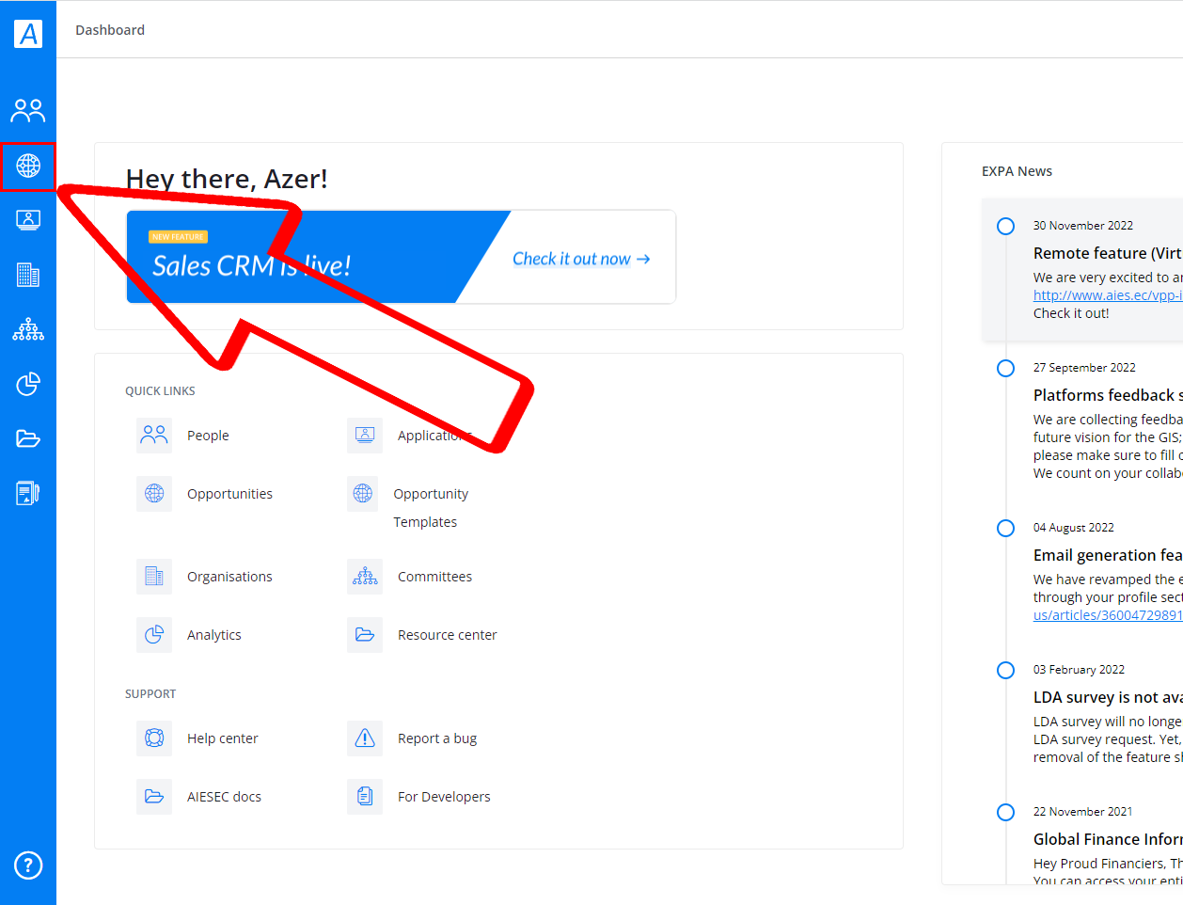Open Applications icon in the sidebar

click(28, 220)
